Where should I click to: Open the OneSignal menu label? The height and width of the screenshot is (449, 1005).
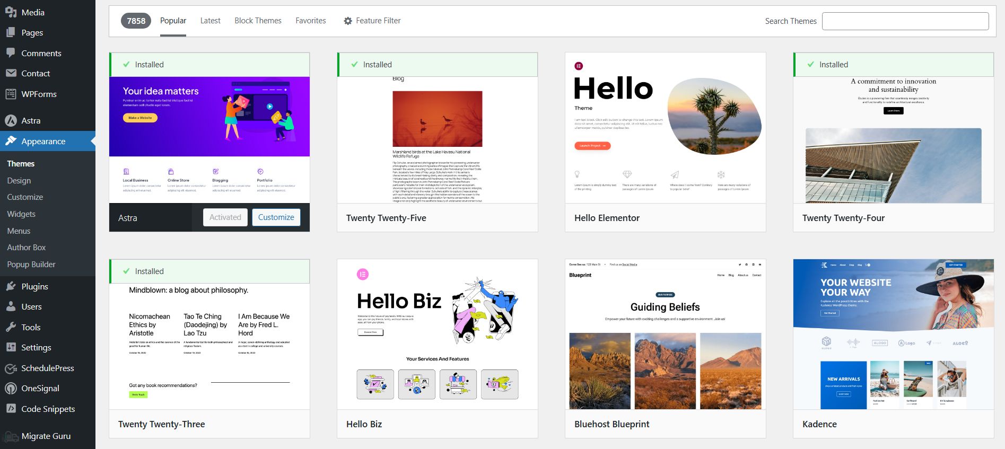click(x=40, y=388)
